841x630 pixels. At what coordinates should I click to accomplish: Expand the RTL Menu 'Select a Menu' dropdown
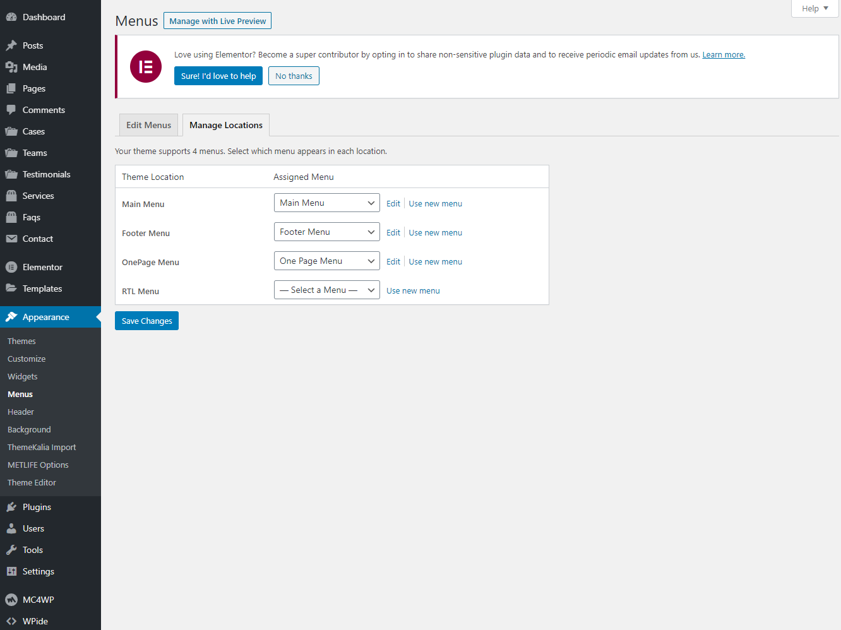[326, 290]
